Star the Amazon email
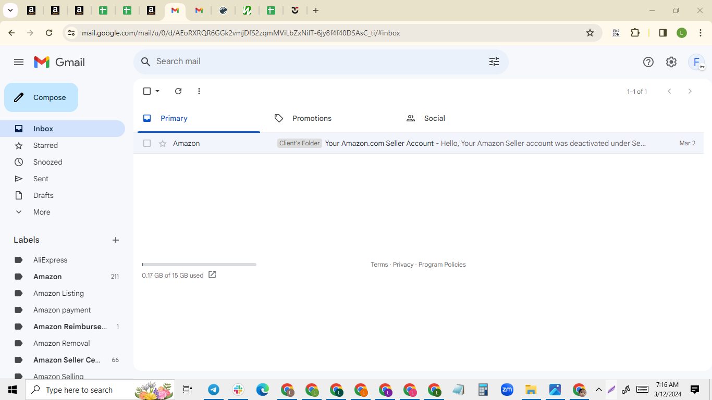The width and height of the screenshot is (712, 400). coord(163,143)
